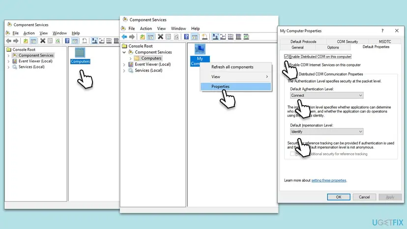The image size is (407, 229).
Task: Click OK in My Computer Properties
Action: tap(339, 197)
